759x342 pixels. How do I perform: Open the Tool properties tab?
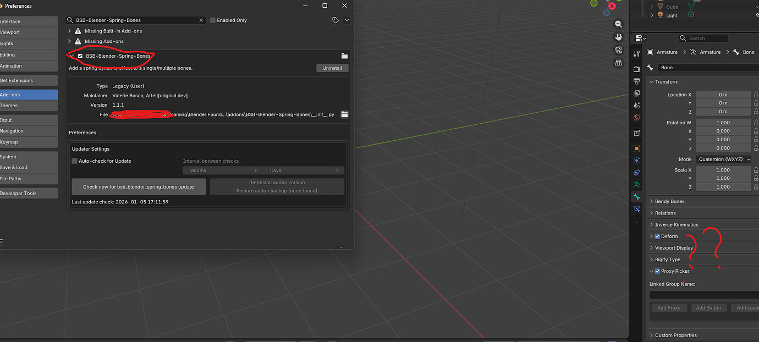click(x=636, y=53)
